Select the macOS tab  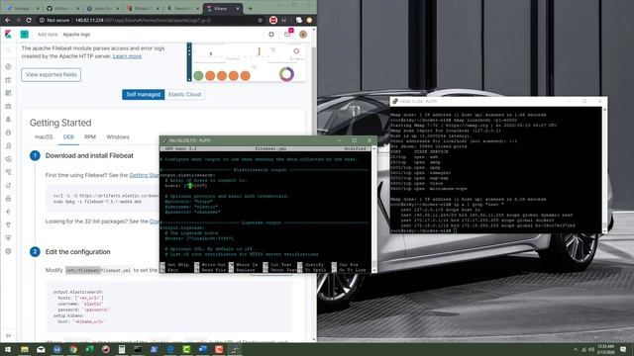point(44,137)
